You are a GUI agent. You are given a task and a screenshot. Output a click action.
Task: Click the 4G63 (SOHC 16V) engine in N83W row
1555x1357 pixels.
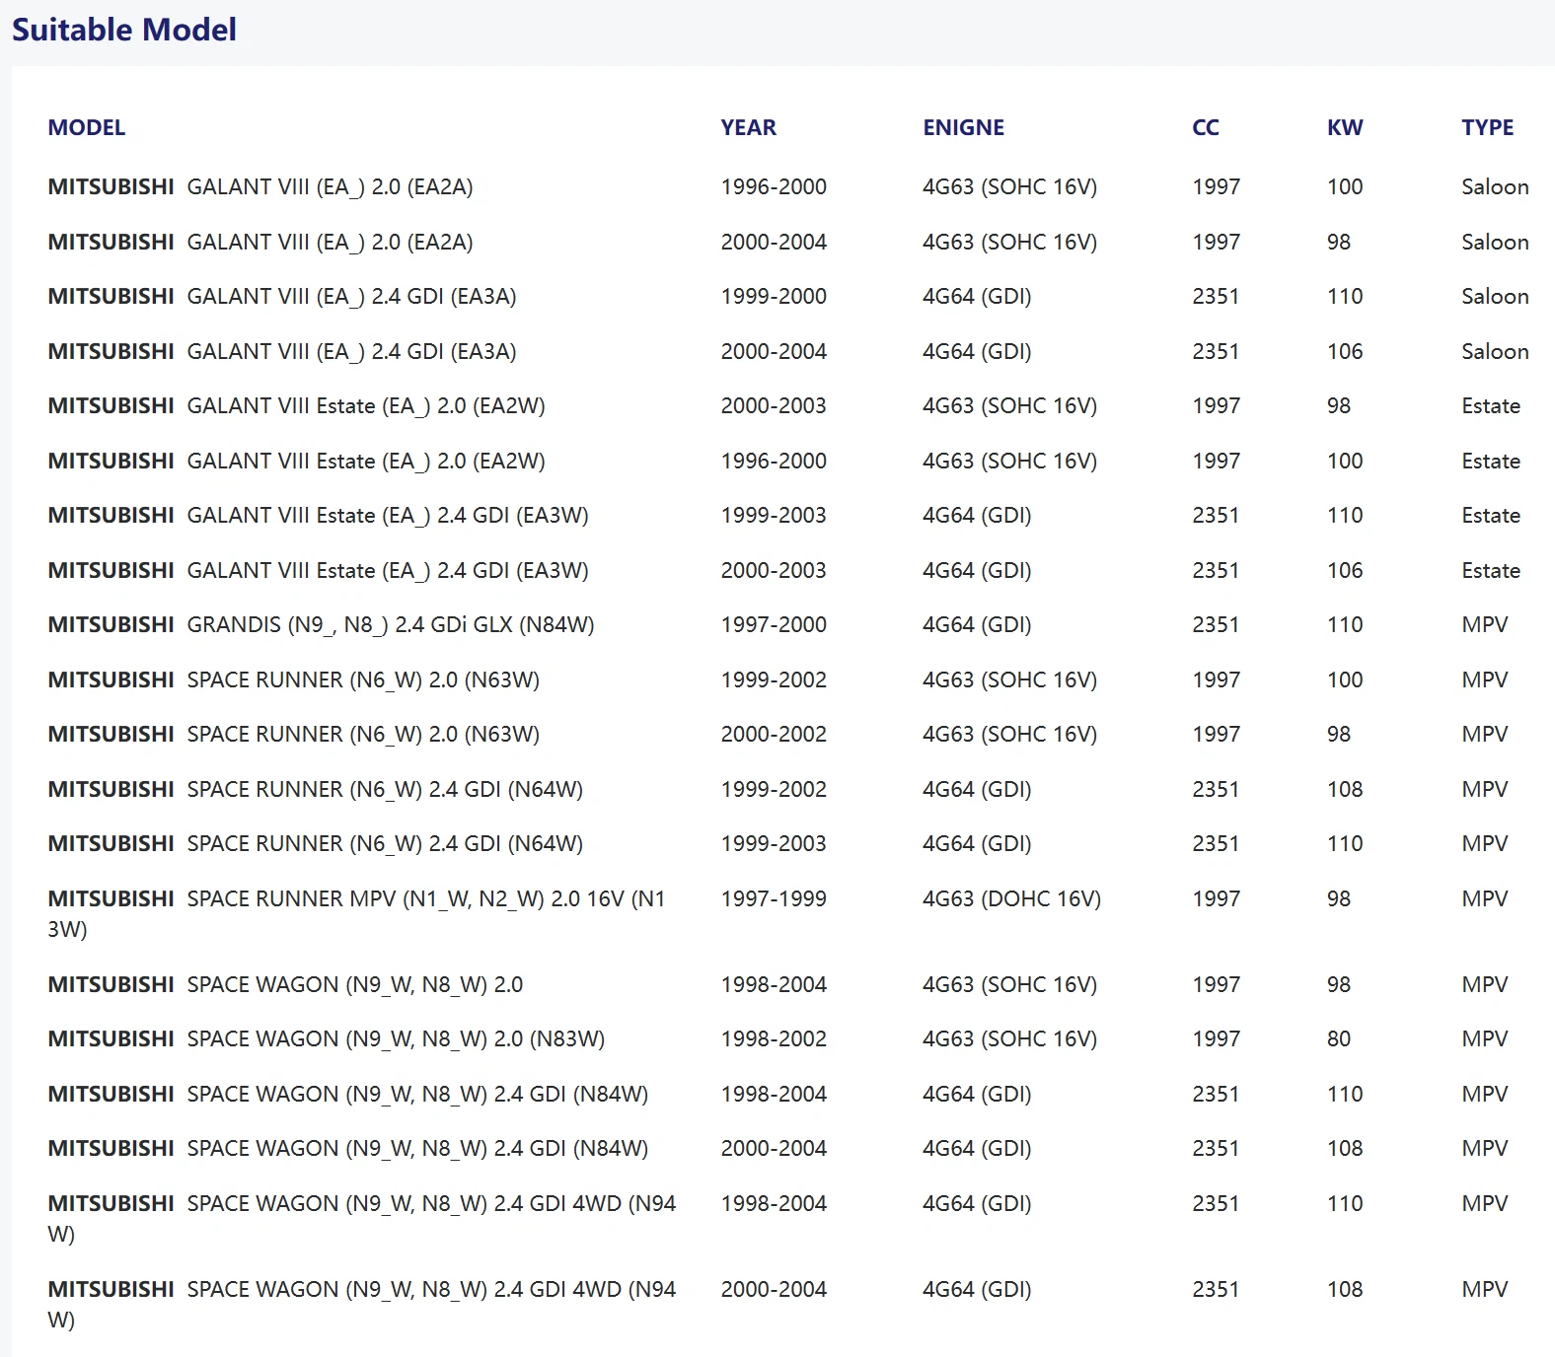(x=1009, y=1038)
